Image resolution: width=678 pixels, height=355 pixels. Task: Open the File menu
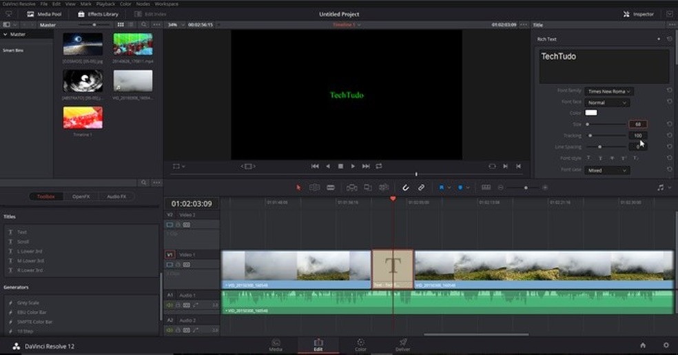tap(43, 3)
